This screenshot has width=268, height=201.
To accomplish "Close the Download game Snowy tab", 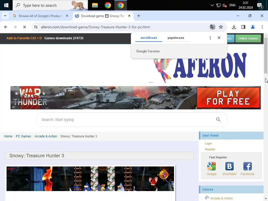I will [x=129, y=16].
